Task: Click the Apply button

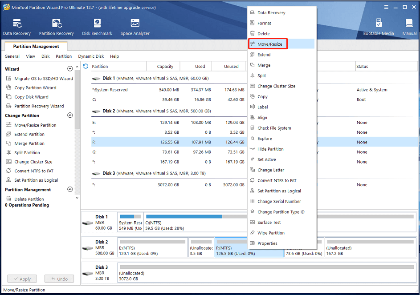Action: click(22, 279)
